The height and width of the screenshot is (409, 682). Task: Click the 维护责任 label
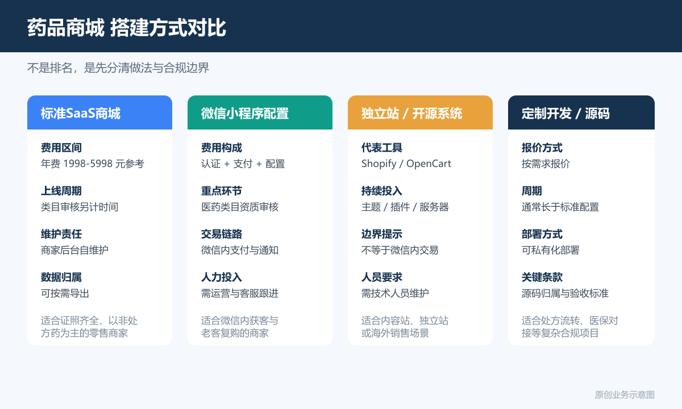coord(61,234)
